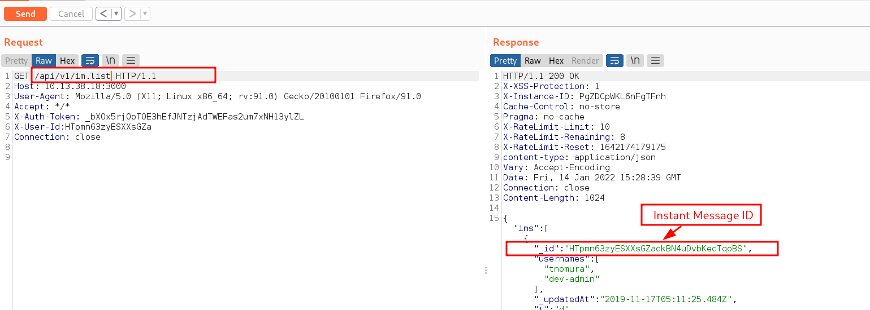870x310 pixels.
Task: Toggle word wrap icon in Request panel
Action: pyautogui.click(x=90, y=60)
